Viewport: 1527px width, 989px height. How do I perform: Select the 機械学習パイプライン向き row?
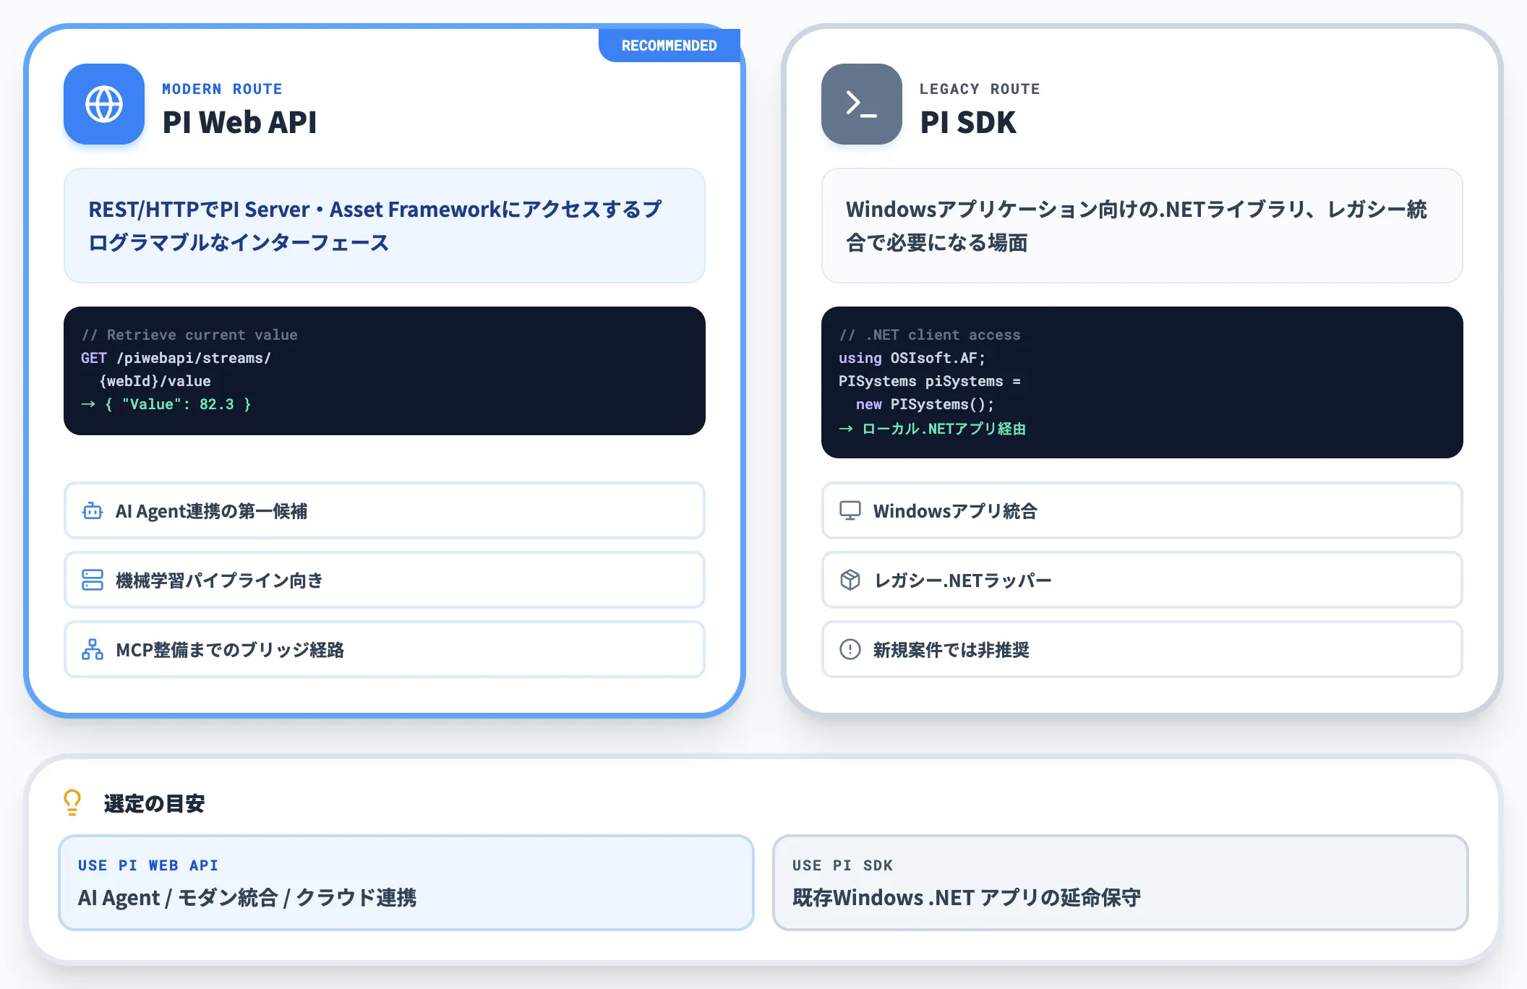pos(385,580)
